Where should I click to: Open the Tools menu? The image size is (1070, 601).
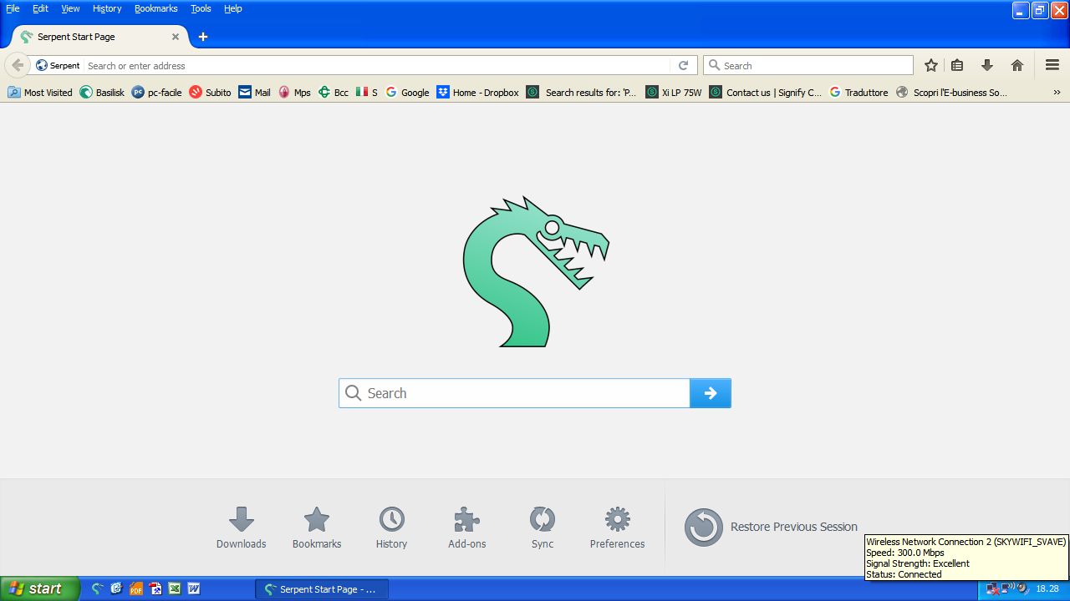(201, 8)
